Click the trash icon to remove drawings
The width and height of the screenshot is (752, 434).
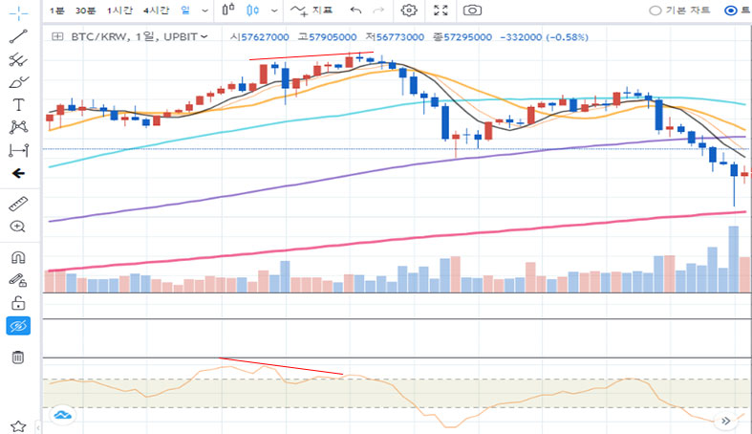(x=18, y=358)
